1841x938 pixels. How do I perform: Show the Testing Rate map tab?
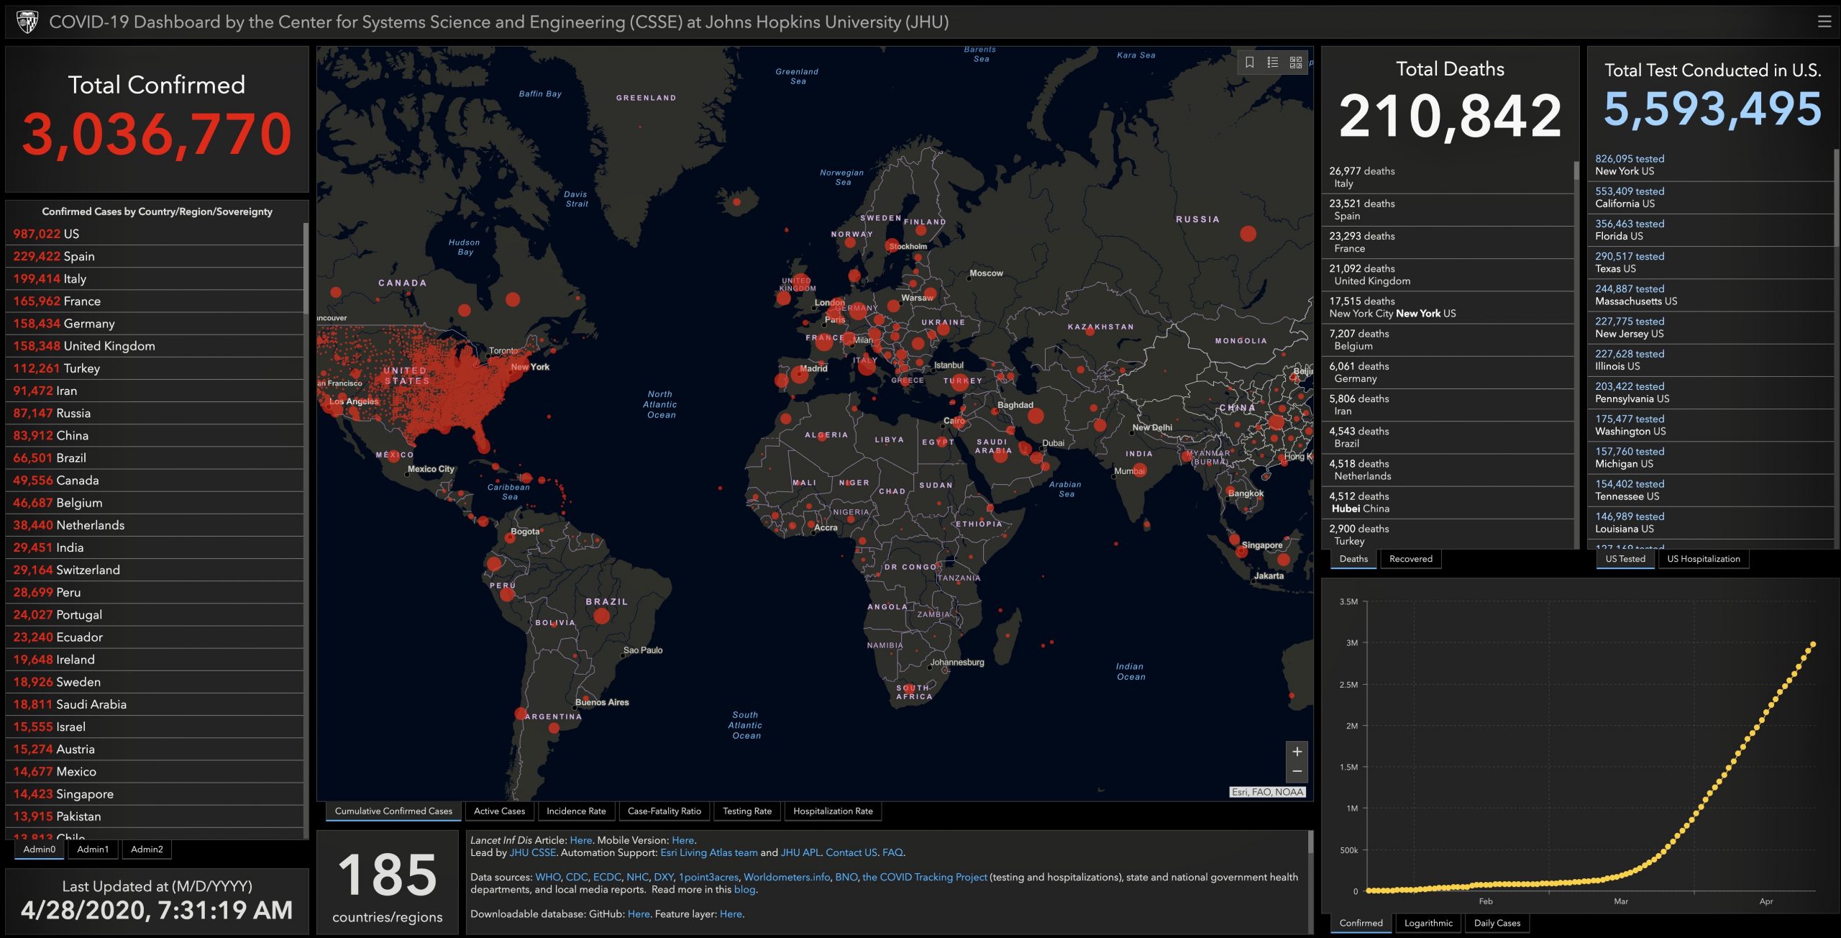click(x=747, y=811)
